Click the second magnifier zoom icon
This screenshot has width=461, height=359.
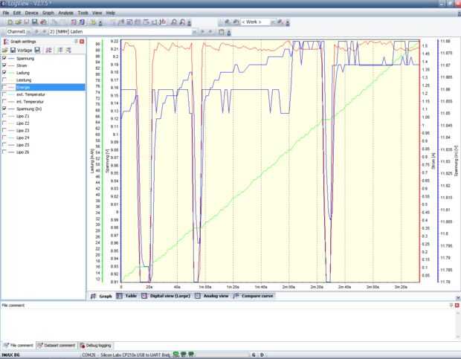[x=182, y=22]
